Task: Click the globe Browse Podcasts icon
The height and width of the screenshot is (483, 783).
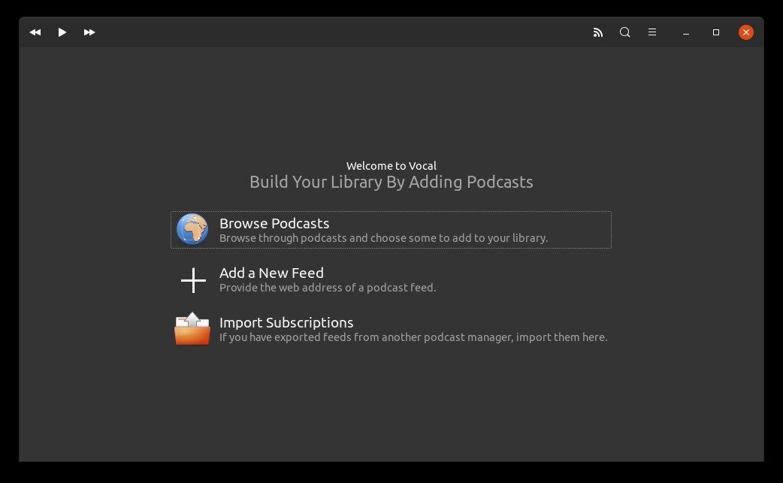Action: click(x=192, y=230)
